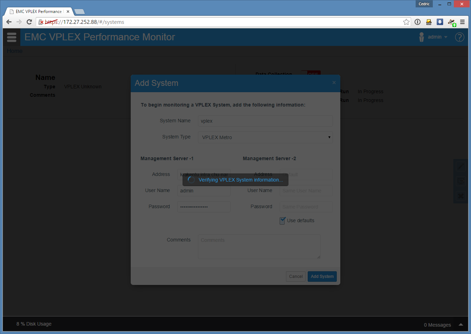The width and height of the screenshot is (471, 334).
Task: Toggle the Use defaults checkbox
Action: 282,221
